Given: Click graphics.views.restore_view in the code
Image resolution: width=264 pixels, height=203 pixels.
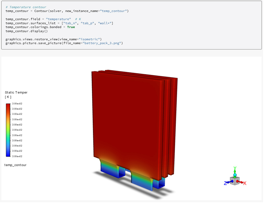Looking at the screenshot, I should (32, 39).
